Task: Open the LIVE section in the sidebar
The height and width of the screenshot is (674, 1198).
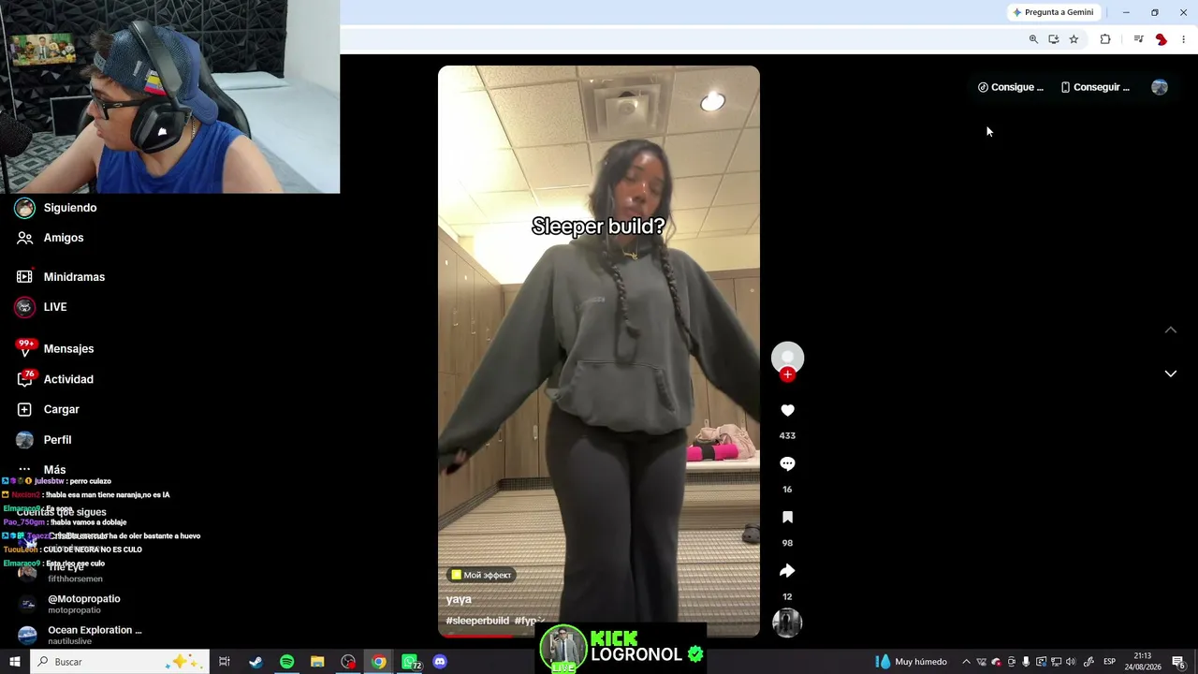Action: pos(41,307)
